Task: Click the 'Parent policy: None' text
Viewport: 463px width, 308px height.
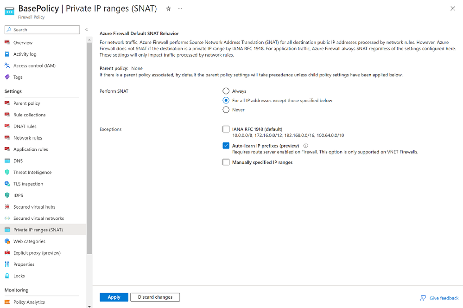Action: point(121,68)
